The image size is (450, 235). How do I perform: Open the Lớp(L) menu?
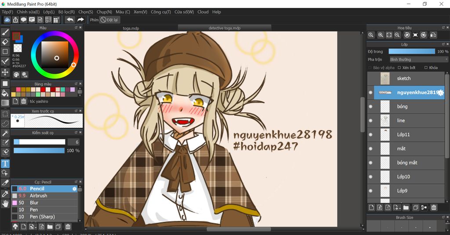click(49, 12)
